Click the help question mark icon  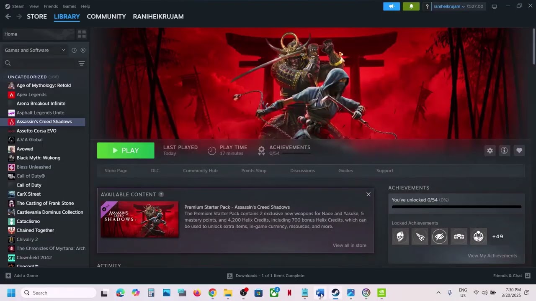(427, 6)
